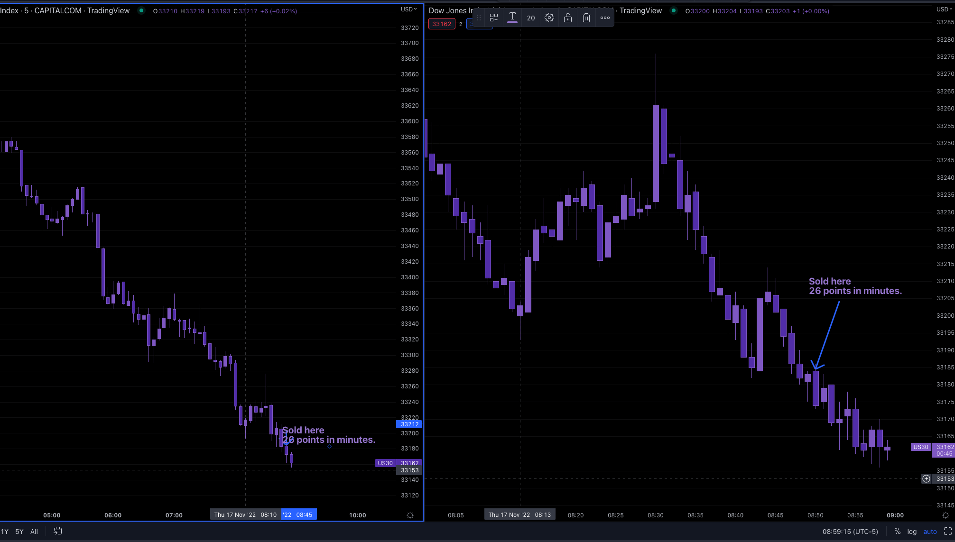
Task: Open more options via the ellipsis in the toolbar
Action: pos(604,18)
